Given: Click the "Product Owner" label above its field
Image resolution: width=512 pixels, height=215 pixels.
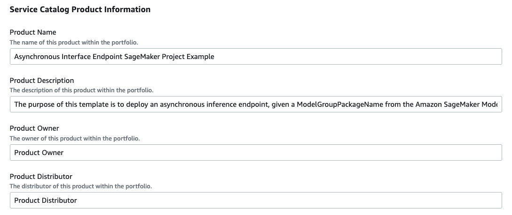Looking at the screenshot, I should (34, 128).
